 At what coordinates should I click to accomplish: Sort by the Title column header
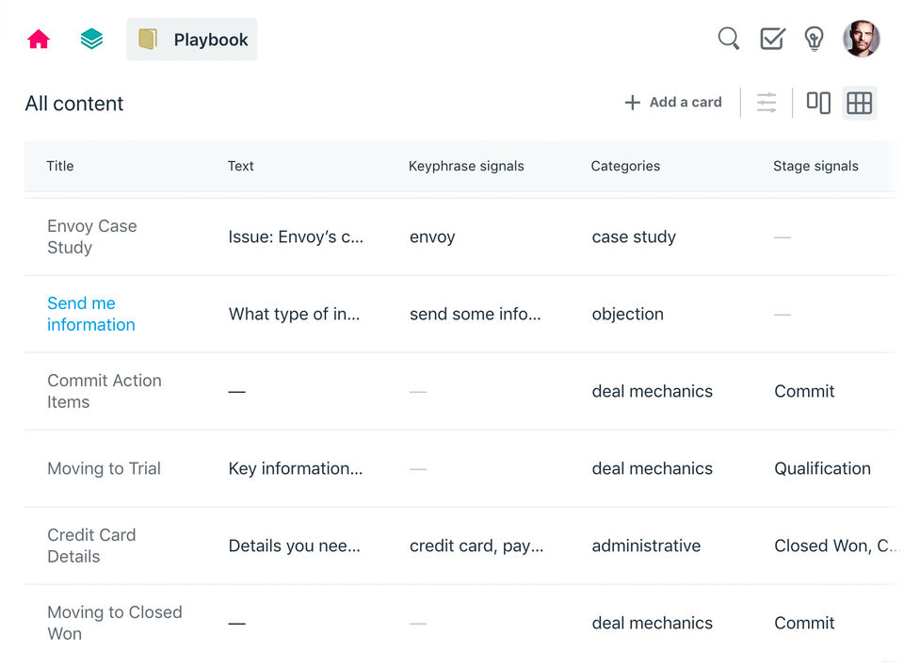tap(60, 166)
